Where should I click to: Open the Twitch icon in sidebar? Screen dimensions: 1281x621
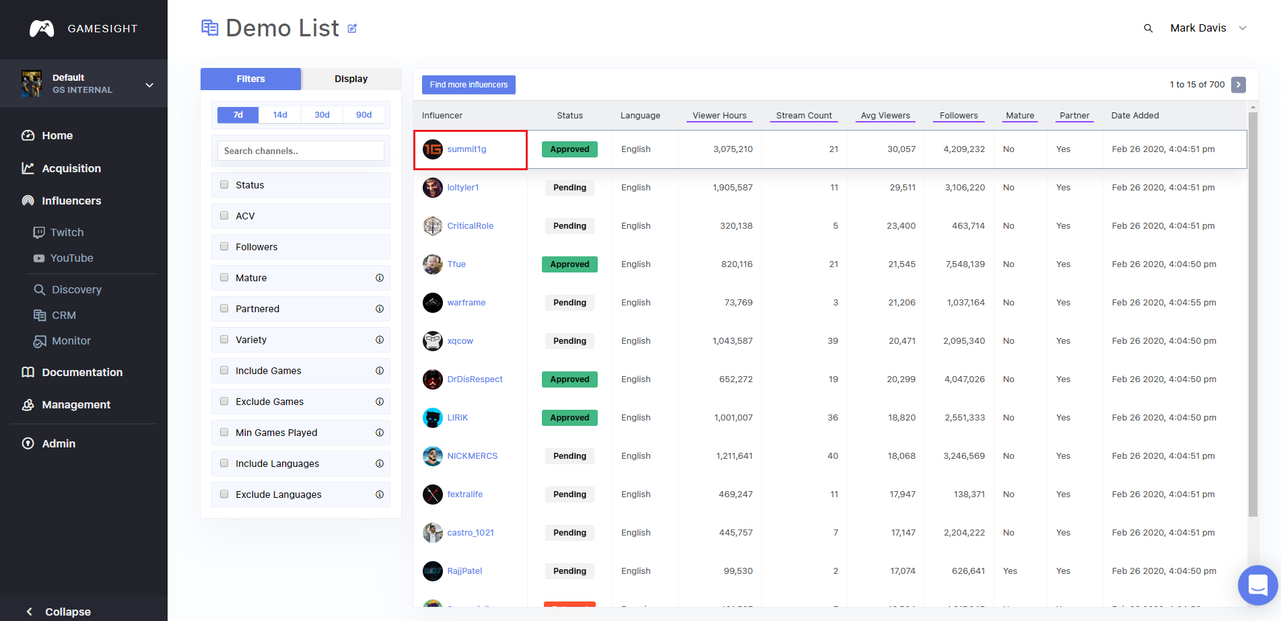39,232
